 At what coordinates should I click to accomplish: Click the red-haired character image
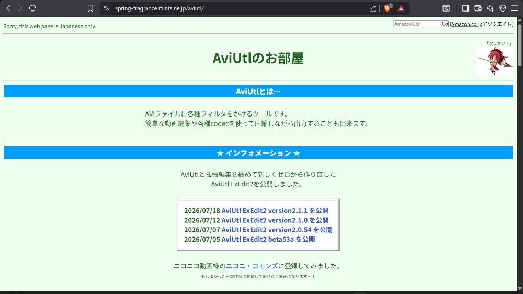point(495,61)
